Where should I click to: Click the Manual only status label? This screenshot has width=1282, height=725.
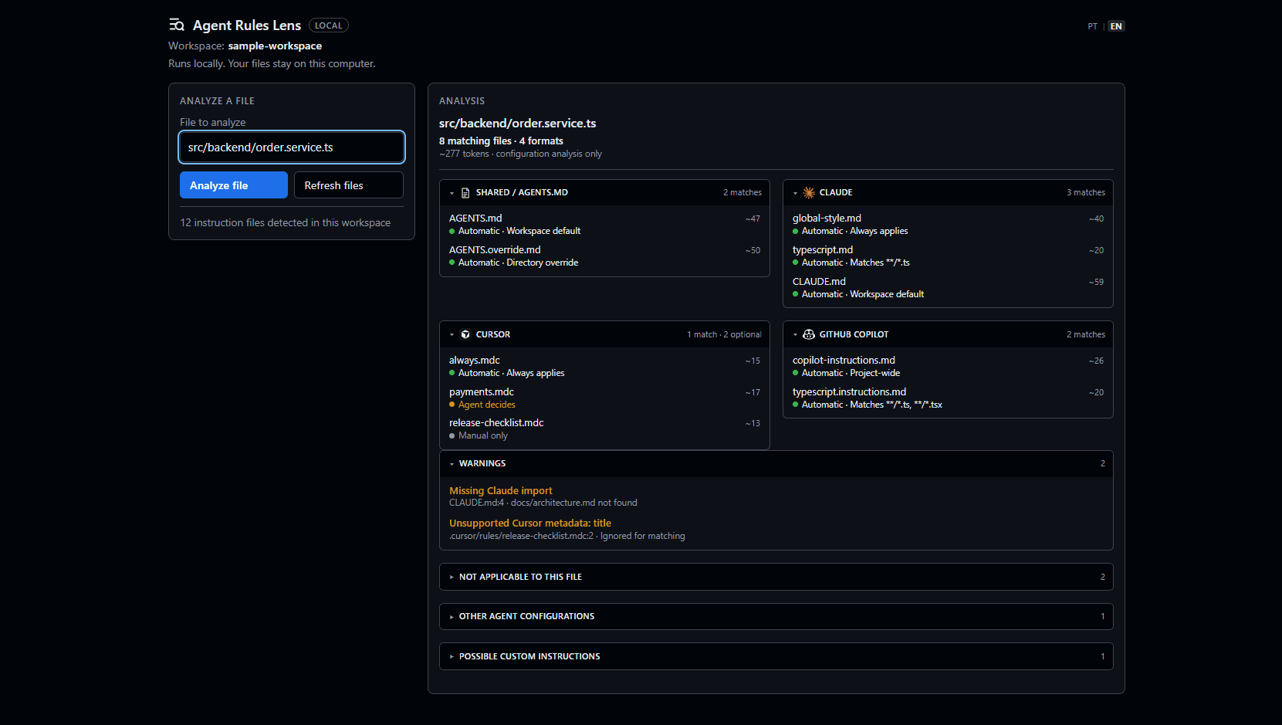coord(483,435)
